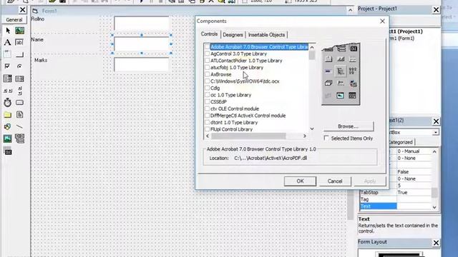Select the Line control tool
This screenshot has width=458, height=257.
pos(19,126)
